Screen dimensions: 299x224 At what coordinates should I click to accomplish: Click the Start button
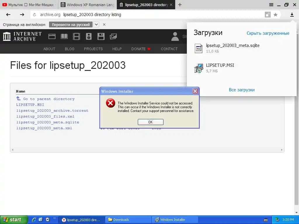[x=14, y=220]
